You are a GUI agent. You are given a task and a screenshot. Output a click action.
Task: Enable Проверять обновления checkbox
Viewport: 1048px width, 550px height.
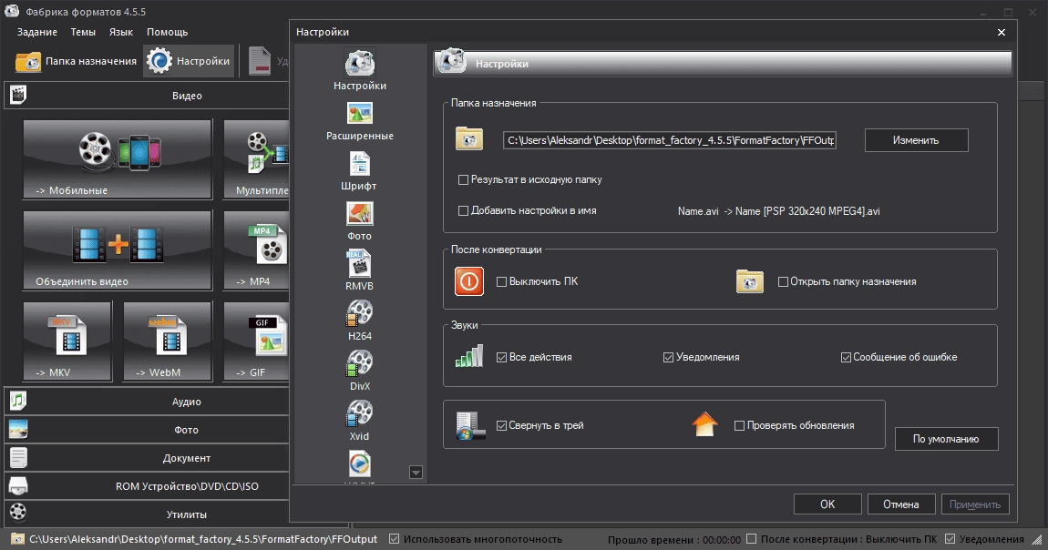tap(739, 425)
